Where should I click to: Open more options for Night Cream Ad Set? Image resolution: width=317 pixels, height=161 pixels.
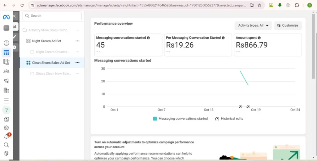77,41
